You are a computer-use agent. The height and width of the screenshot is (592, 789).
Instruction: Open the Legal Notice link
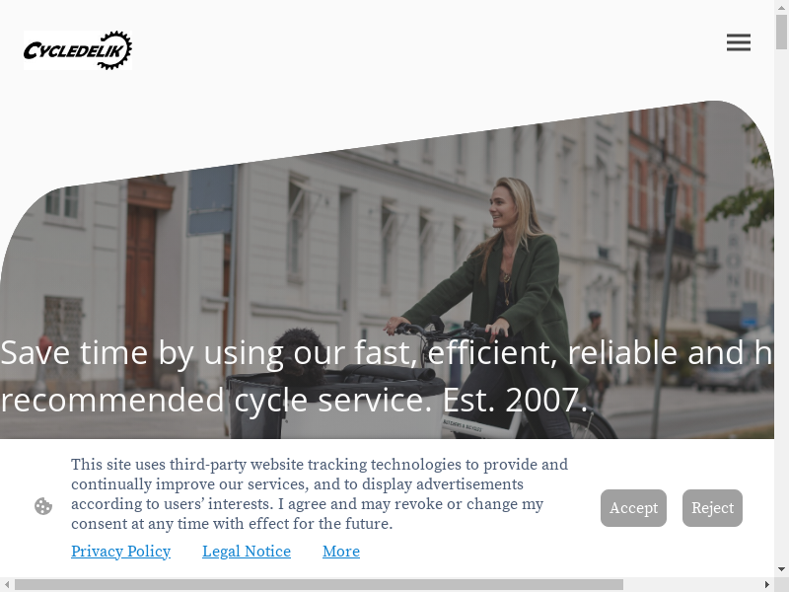point(247,552)
